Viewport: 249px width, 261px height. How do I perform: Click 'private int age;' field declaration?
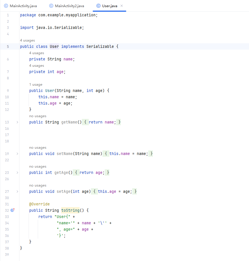(x=48, y=72)
